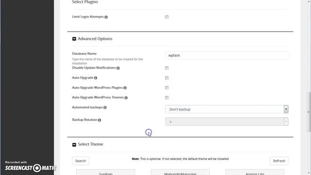Select the SunRain theme card
311x175 pixels.
coord(106,172)
